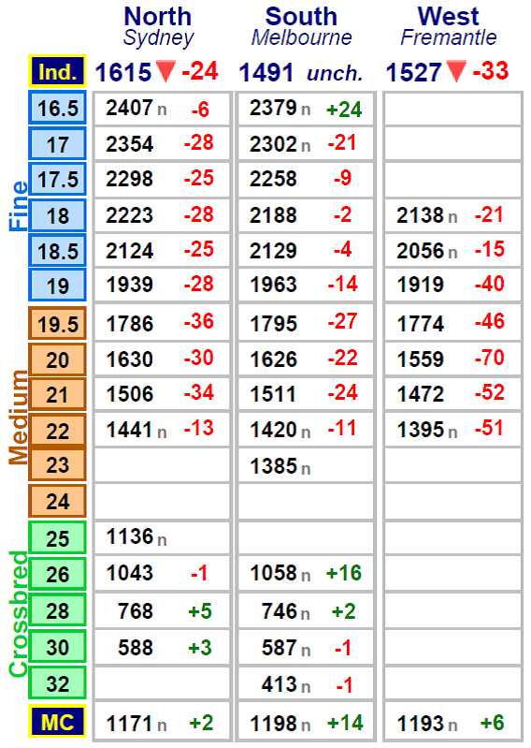Select the MC merino cardings label
Viewport: 531px width, 748px height.
click(x=57, y=721)
